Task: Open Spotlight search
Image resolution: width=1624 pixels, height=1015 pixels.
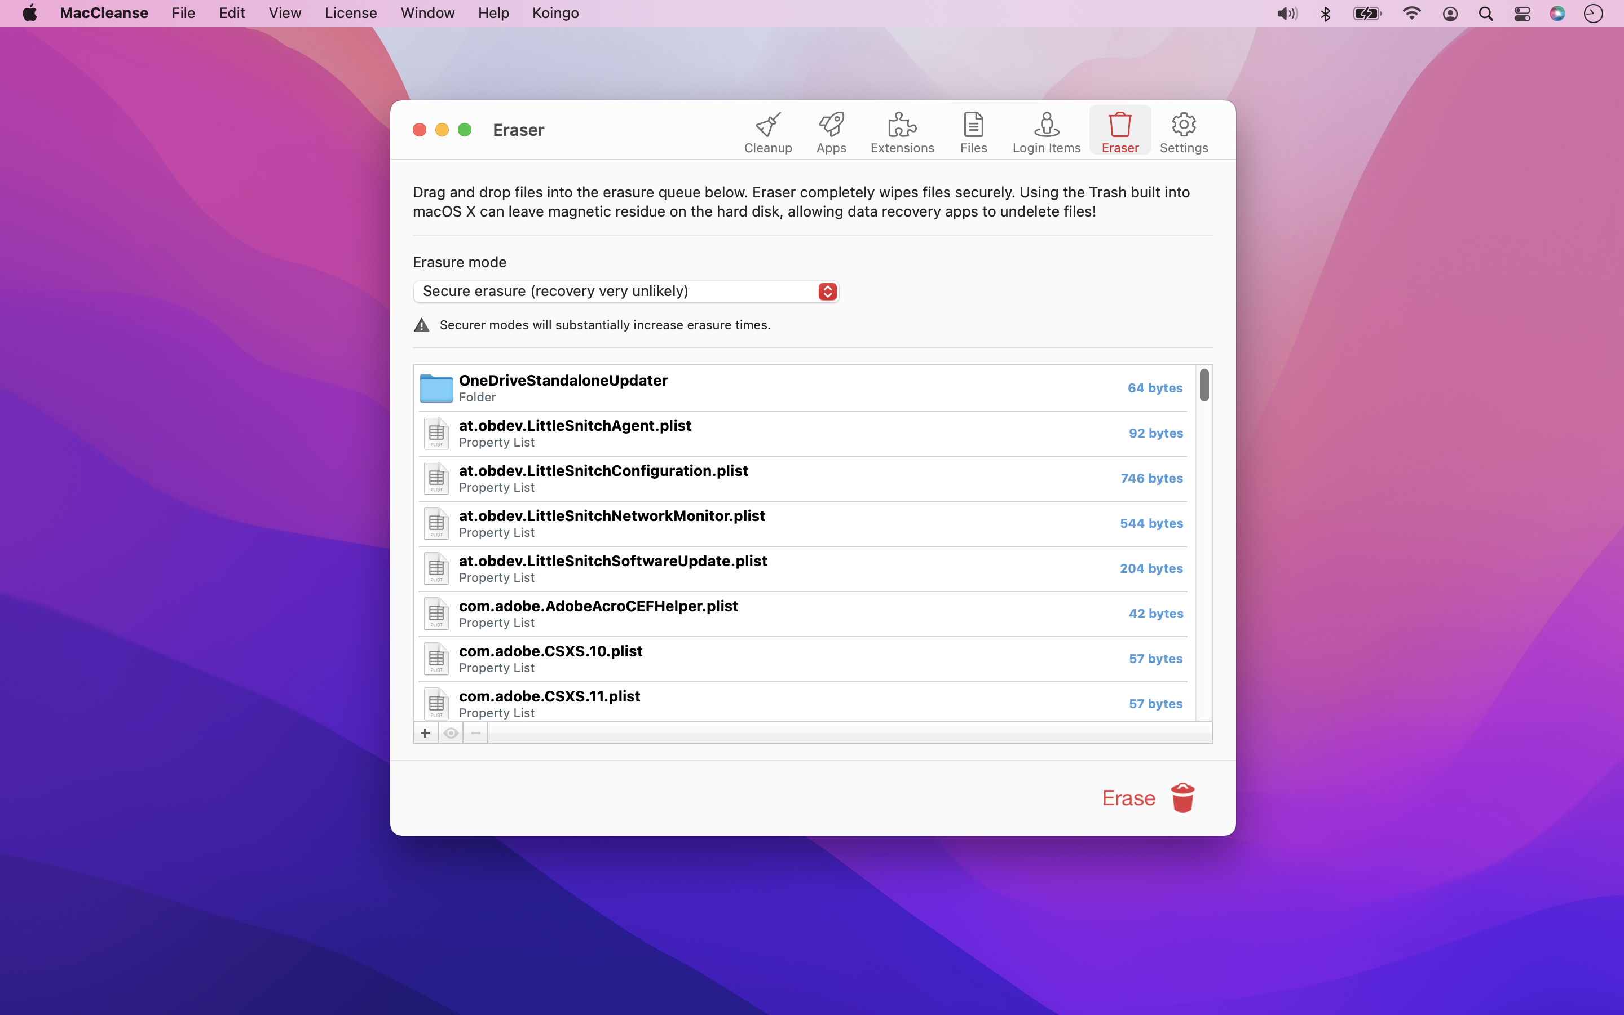Action: tap(1486, 14)
